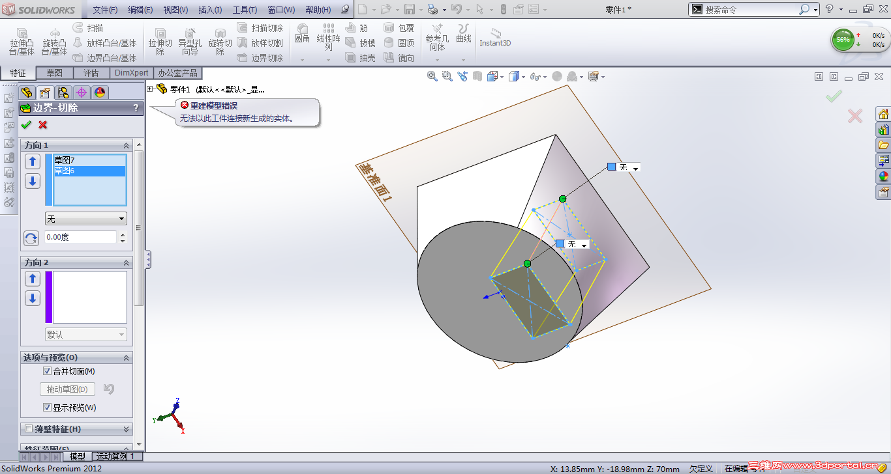Open the ConfigurationManager tab icon
Screen dimensions: 891x474
[63, 92]
